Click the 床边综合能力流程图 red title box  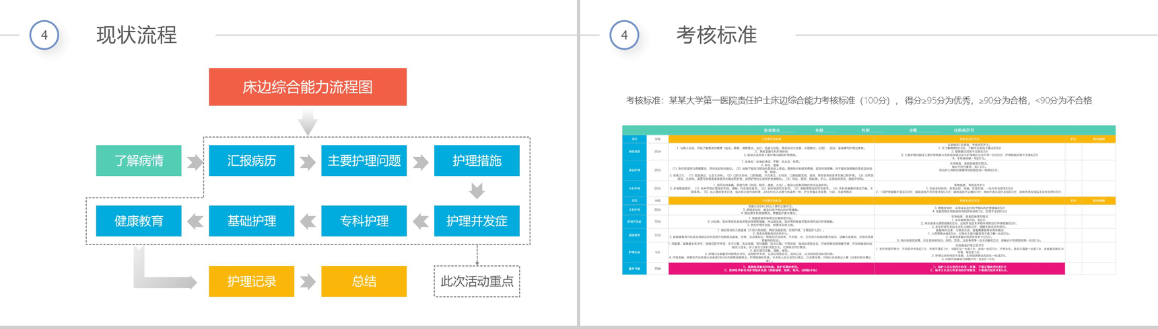[308, 87]
